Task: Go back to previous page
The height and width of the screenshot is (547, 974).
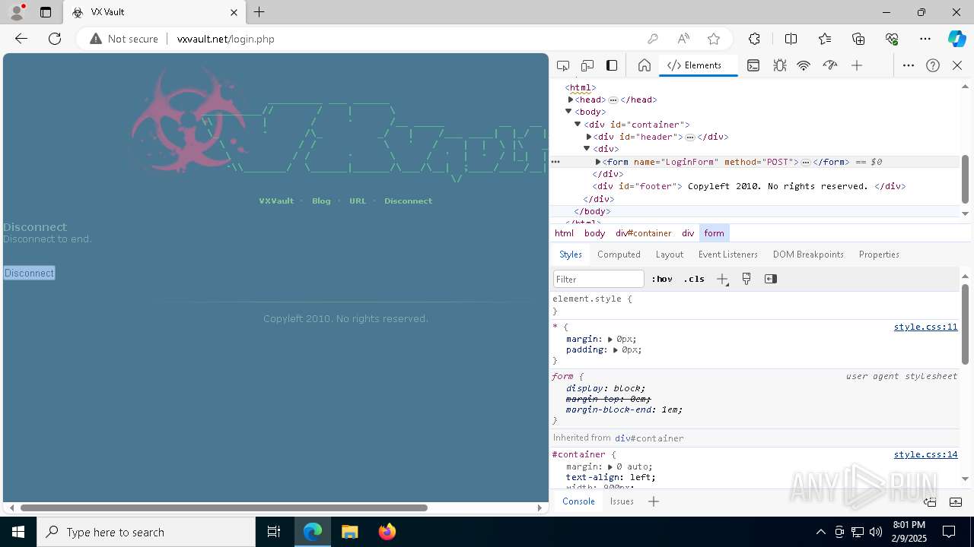Action: tap(21, 39)
